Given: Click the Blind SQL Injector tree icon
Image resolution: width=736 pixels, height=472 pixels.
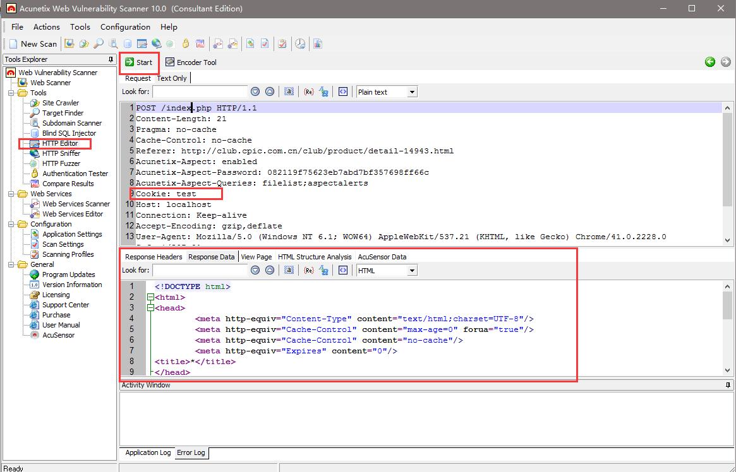Looking at the screenshot, I should pos(34,133).
